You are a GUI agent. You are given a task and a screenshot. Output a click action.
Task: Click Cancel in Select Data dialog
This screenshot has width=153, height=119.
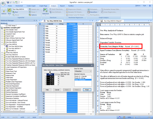point(57,90)
